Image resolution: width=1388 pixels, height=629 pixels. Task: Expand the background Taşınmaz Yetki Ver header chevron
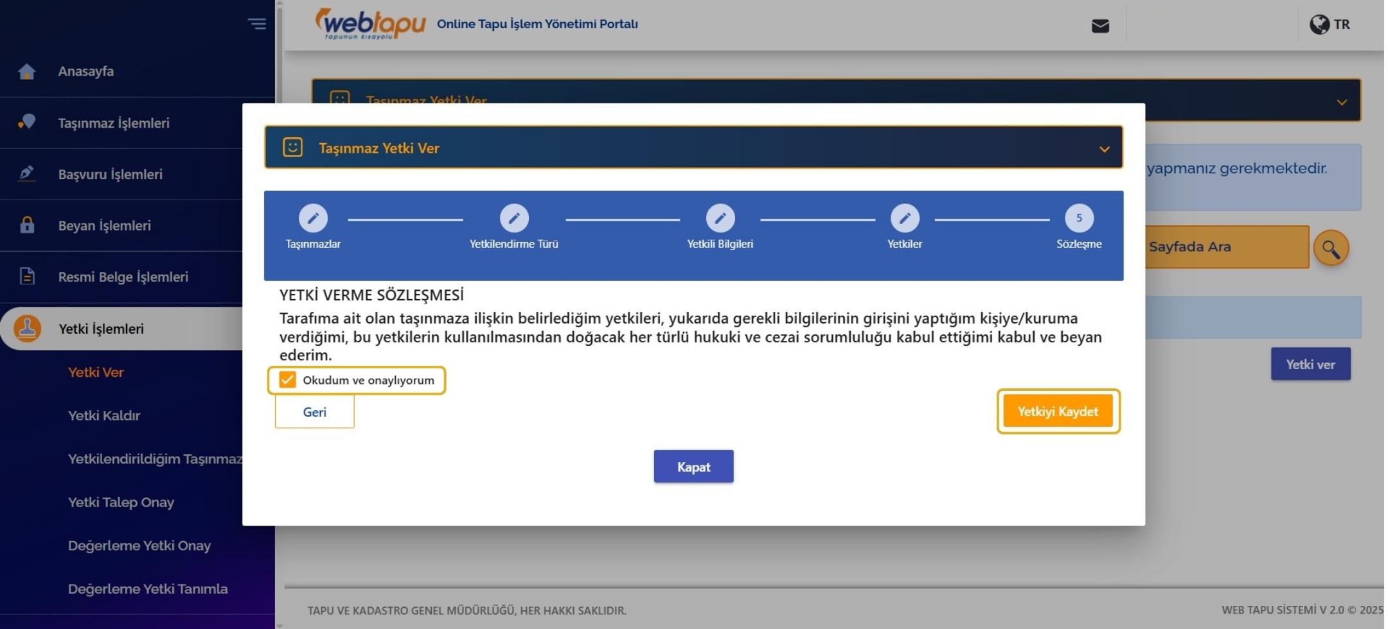click(1341, 101)
